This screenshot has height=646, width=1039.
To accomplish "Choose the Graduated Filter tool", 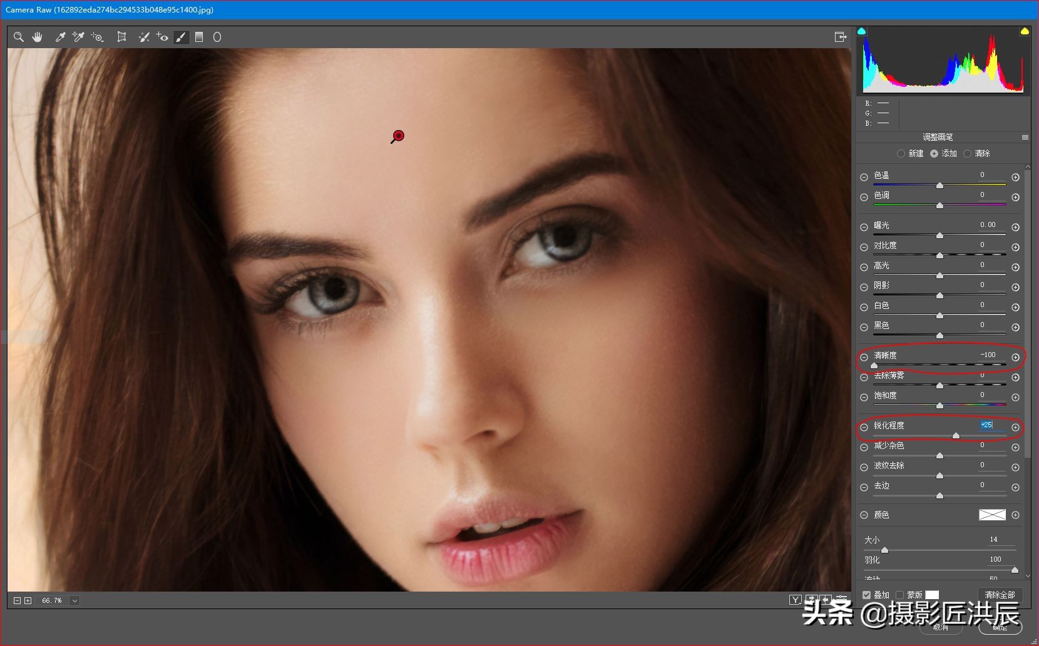I will click(x=199, y=37).
